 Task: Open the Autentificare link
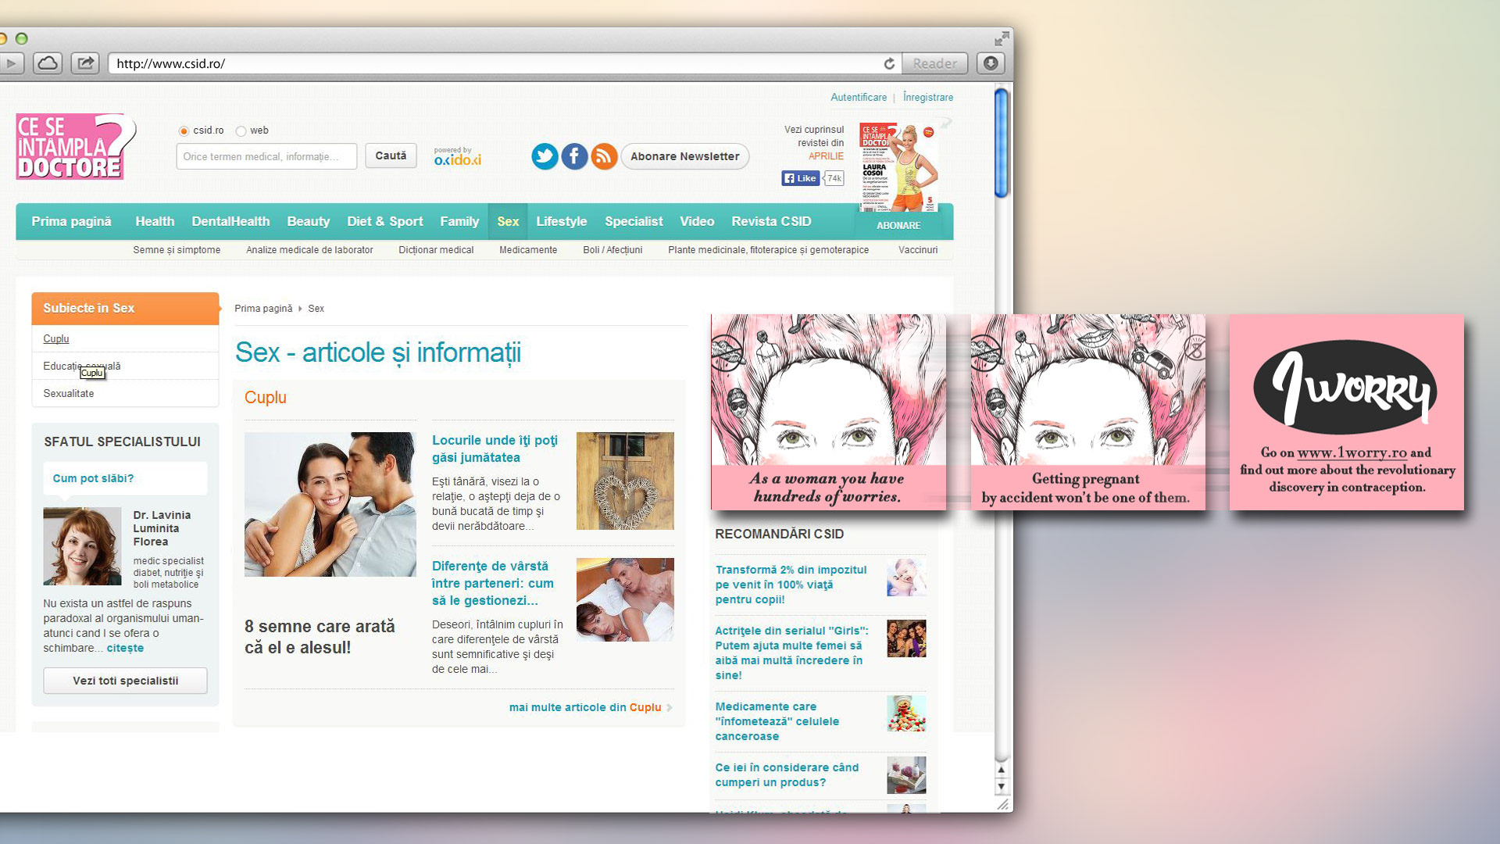pos(859,98)
